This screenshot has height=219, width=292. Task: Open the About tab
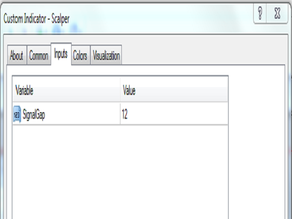17,55
